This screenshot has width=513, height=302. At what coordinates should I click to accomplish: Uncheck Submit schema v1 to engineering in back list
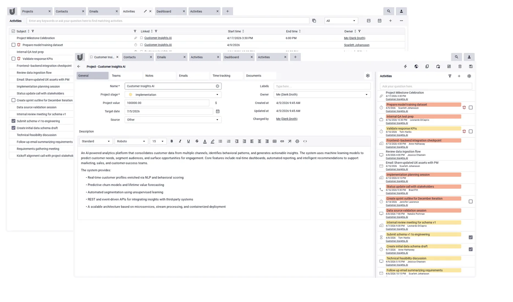pyautogui.click(x=14, y=121)
